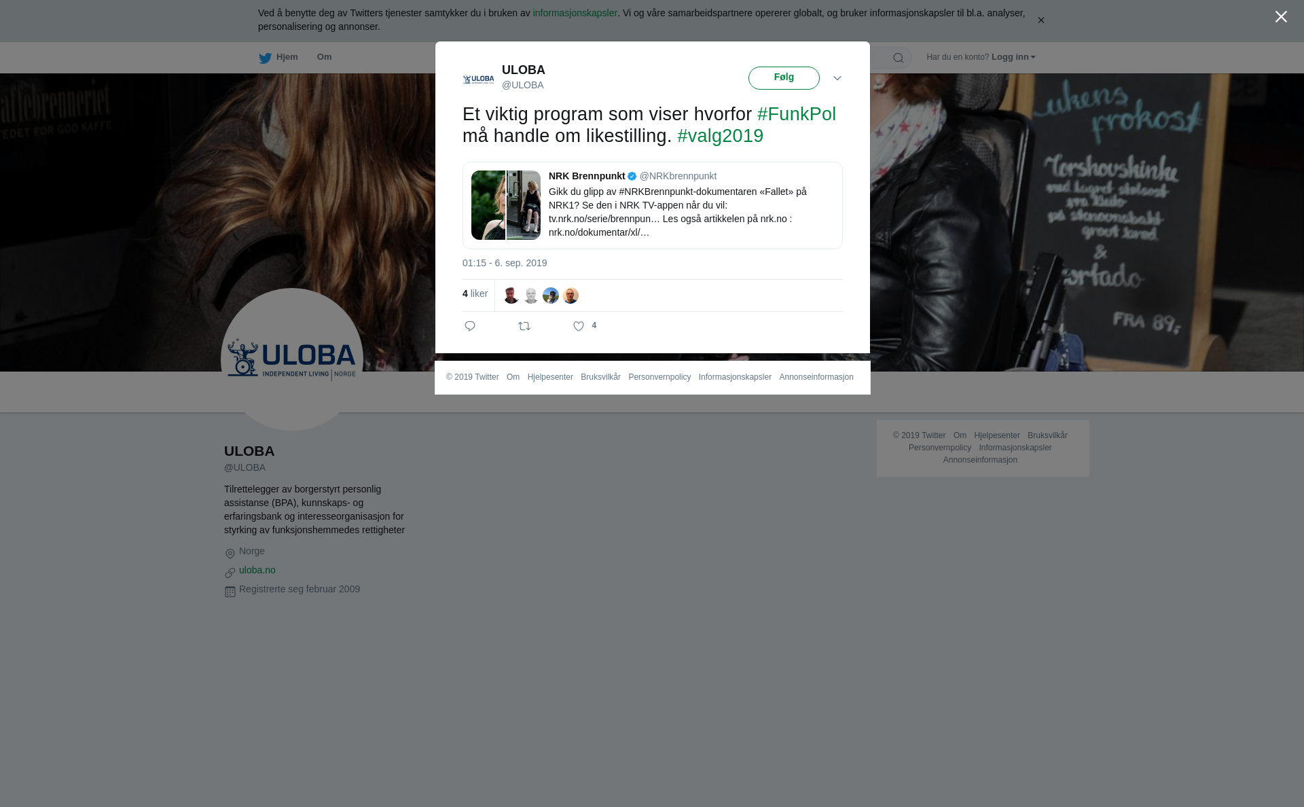Expand tweet options chevron menu
The width and height of the screenshot is (1304, 807).
(837, 79)
